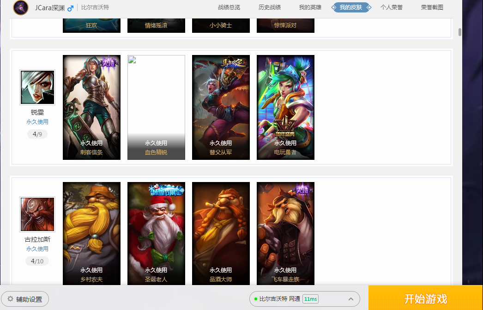The width and height of the screenshot is (483, 310).
Task: Open the 辅助设置 button
Action: [x=25, y=299]
